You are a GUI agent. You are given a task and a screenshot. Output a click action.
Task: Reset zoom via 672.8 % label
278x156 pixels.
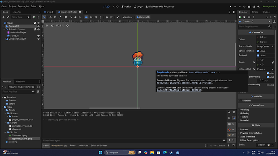(60, 26)
